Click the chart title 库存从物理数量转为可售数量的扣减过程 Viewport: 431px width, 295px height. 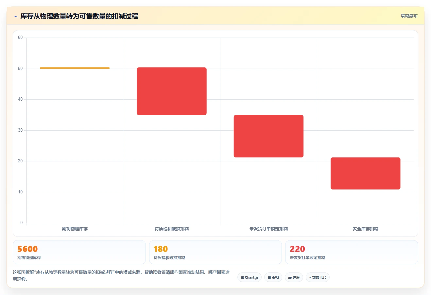point(79,16)
